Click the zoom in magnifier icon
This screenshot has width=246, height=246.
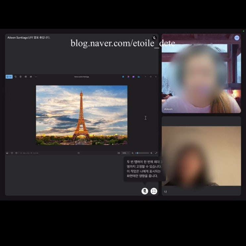(x=151, y=153)
